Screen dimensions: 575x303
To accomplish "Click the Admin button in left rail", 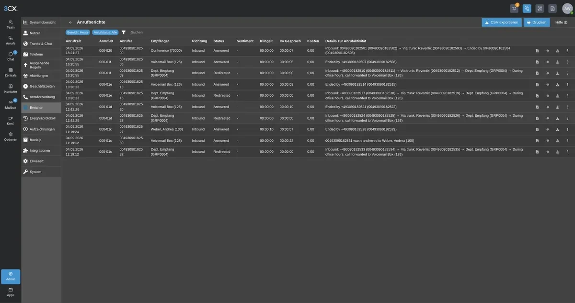I will [x=11, y=277].
